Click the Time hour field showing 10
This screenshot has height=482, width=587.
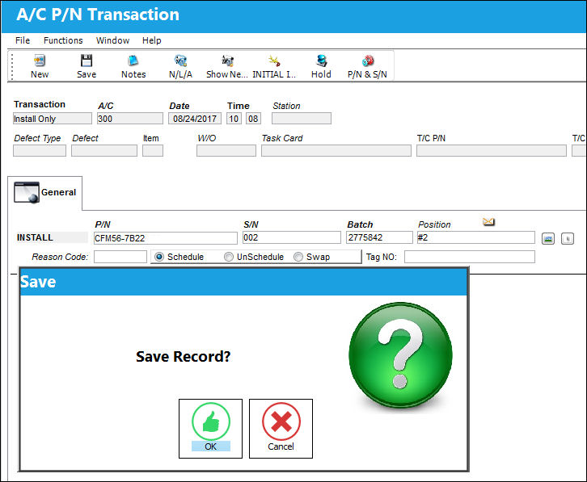point(234,119)
